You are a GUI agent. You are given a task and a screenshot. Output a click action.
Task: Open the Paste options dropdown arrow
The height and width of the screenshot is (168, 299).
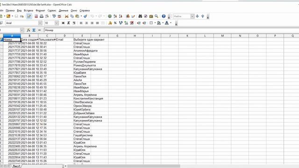[81, 16]
